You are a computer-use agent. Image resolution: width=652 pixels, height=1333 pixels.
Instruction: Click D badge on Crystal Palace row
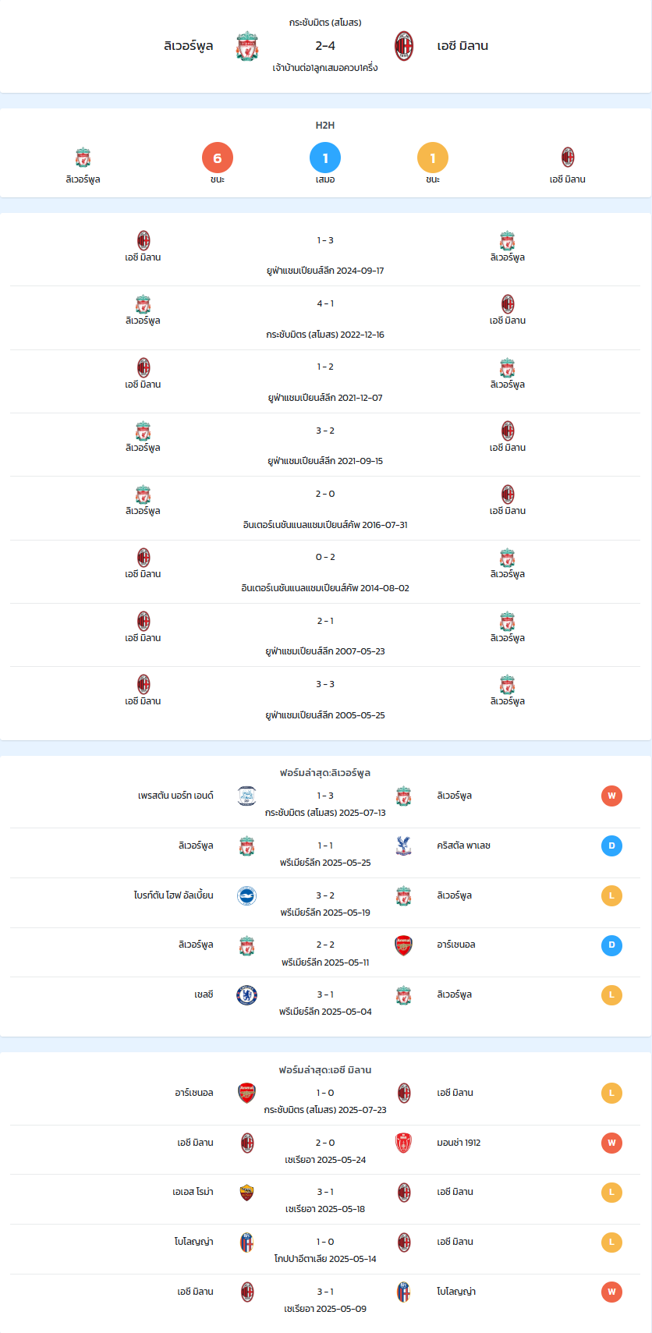[611, 846]
